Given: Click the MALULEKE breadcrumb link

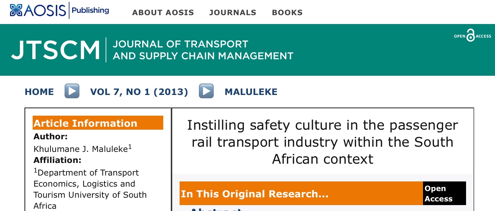Looking at the screenshot, I should tap(251, 92).
